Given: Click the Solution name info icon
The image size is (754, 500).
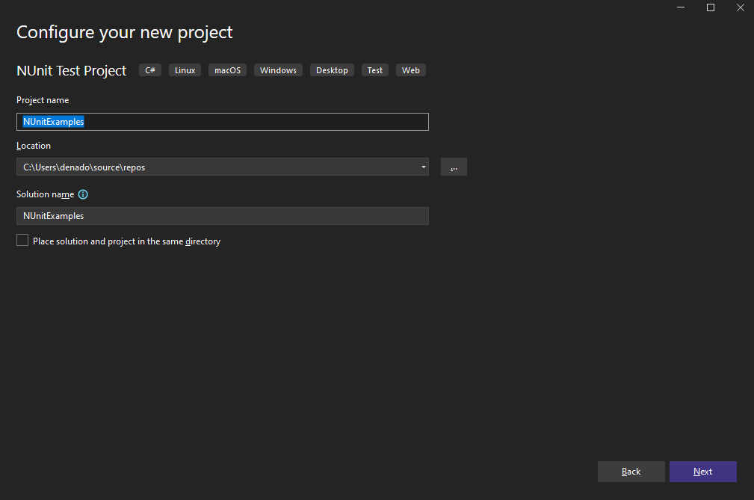Looking at the screenshot, I should [x=83, y=194].
